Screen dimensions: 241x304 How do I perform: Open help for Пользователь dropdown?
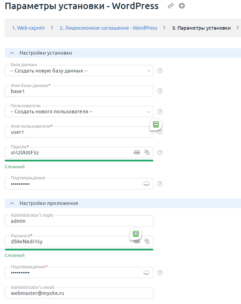[160, 112]
